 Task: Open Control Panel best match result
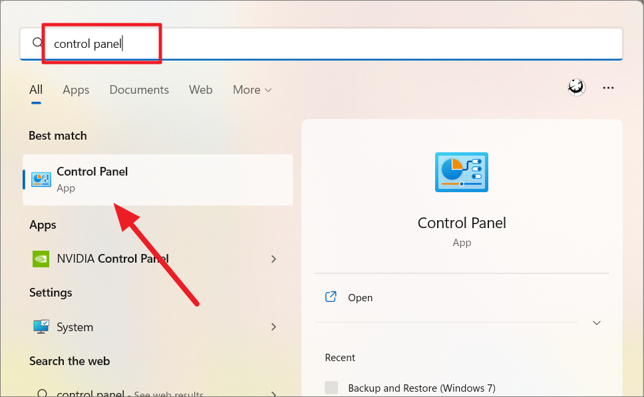click(158, 180)
